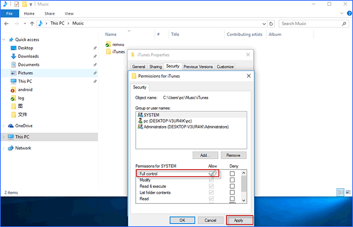Toggle Deny for List folder contents

click(x=232, y=192)
